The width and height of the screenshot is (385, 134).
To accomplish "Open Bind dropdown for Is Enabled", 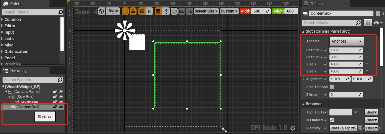I will (x=371, y=120).
